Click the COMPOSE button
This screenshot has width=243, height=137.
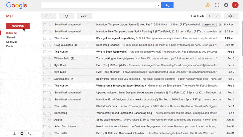click(x=18, y=26)
